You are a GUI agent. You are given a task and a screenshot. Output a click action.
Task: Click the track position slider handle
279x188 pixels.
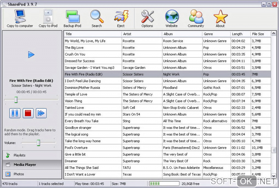(16, 100)
